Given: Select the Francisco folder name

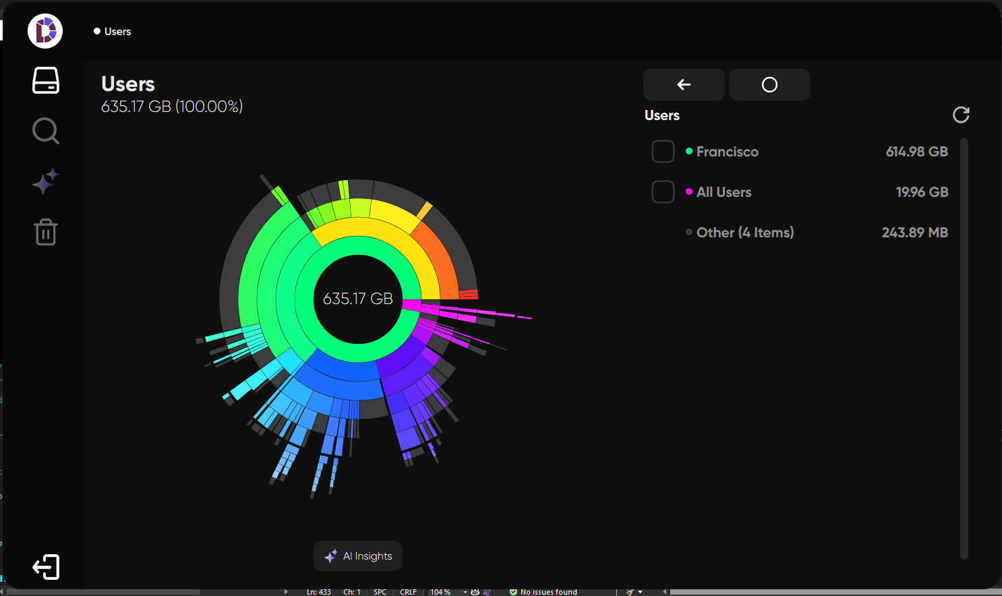Looking at the screenshot, I should 727,152.
